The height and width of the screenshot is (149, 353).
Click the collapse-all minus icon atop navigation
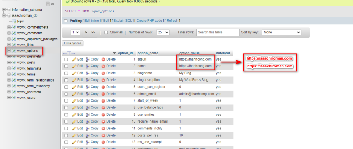coord(48,4)
